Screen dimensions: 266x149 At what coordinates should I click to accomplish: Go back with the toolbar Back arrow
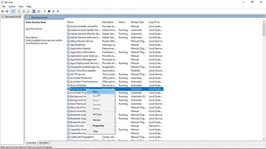click(2, 11)
